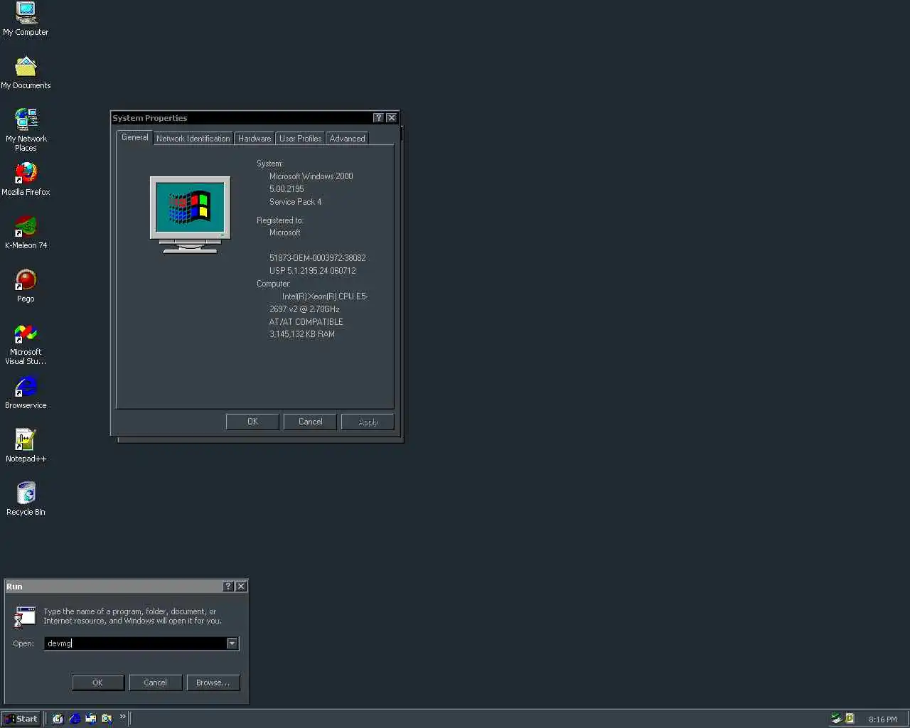Click Cancel in the Run dialog
Image resolution: width=910 pixels, height=728 pixels.
click(x=155, y=682)
